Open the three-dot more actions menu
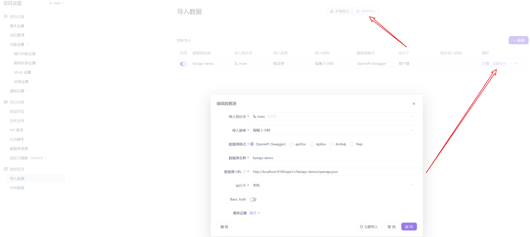 coord(515,63)
